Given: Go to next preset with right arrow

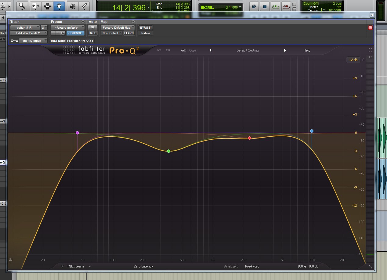Looking at the screenshot, I should click(285, 50).
